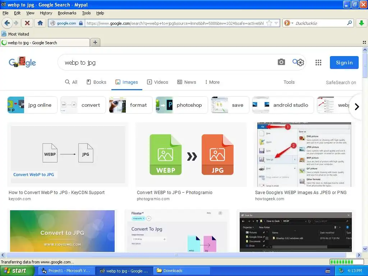The image size is (368, 276).
Task: Open the Most Visited bookmarks folder
Action: 15,34
